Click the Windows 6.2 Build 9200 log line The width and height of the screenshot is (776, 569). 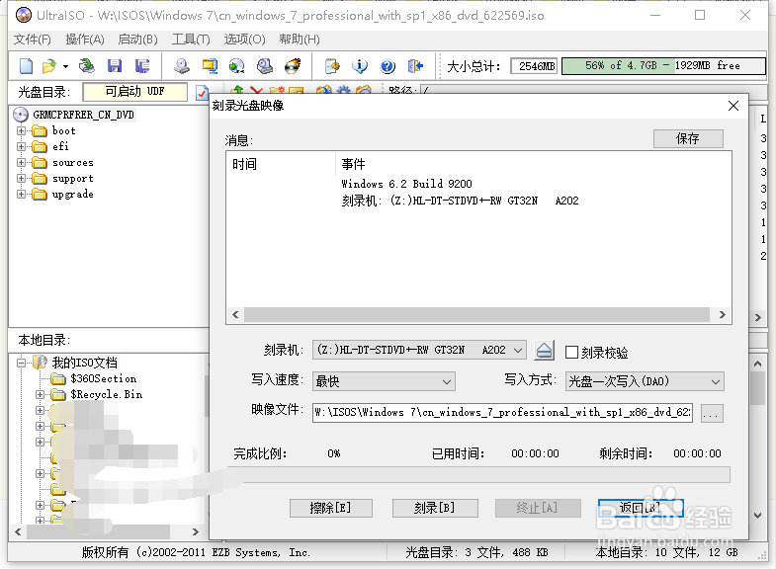coord(406,184)
